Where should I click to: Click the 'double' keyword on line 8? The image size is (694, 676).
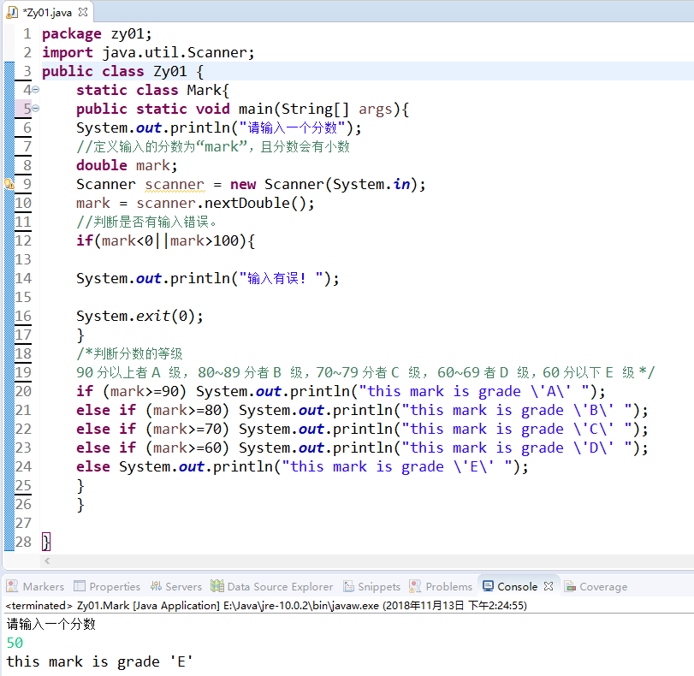pos(102,165)
